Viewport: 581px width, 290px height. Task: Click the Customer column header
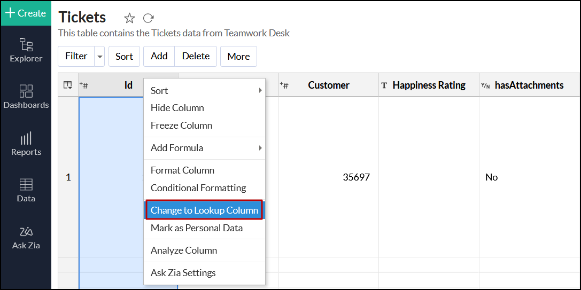pos(328,85)
